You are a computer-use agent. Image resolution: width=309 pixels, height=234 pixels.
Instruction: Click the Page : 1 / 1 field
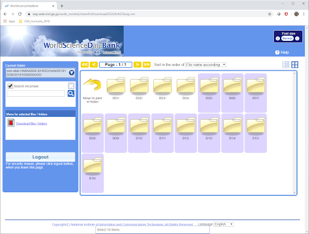coord(115,65)
